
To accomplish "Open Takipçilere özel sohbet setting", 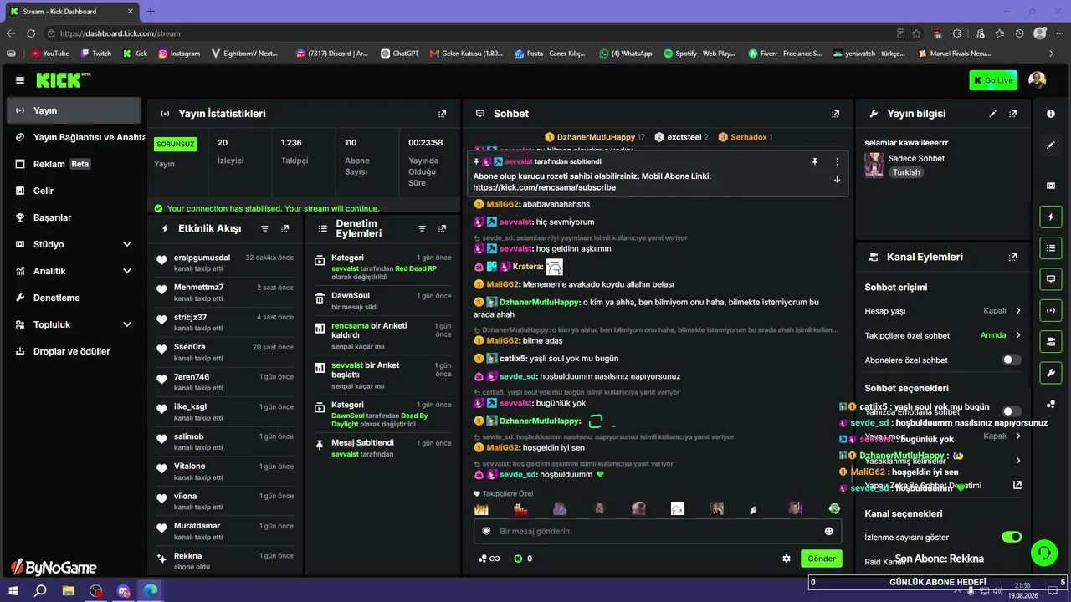I will click(943, 335).
